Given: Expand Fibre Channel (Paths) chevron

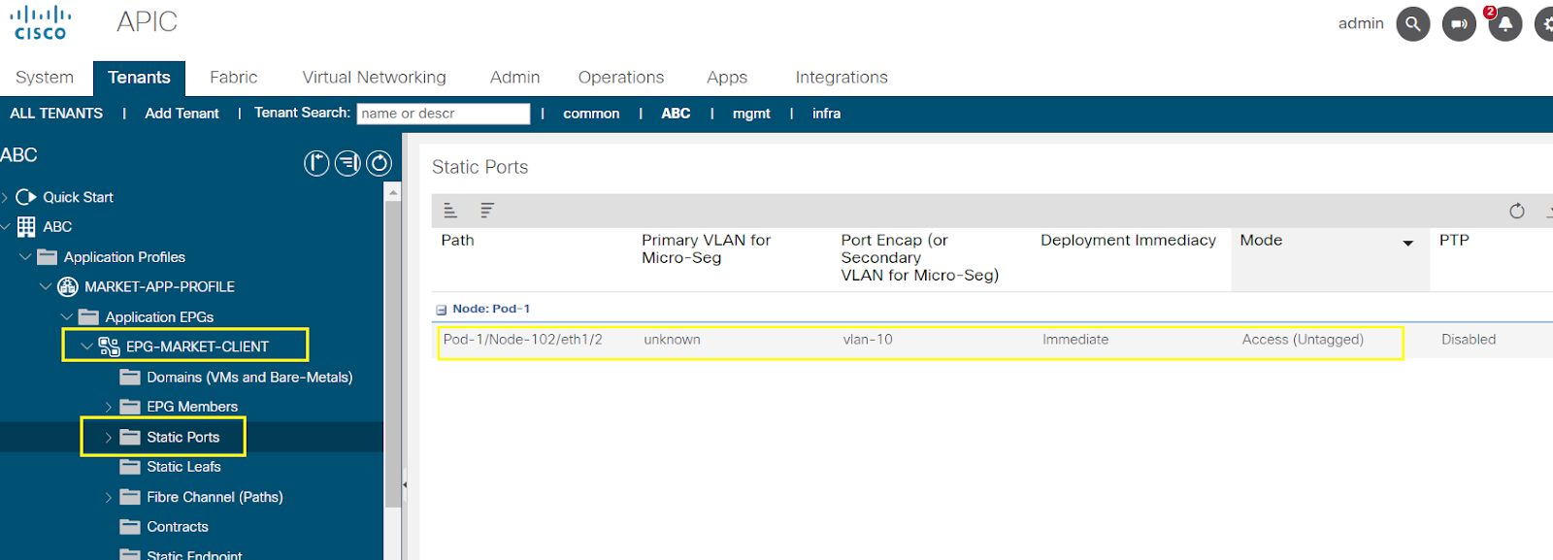Looking at the screenshot, I should click(109, 498).
